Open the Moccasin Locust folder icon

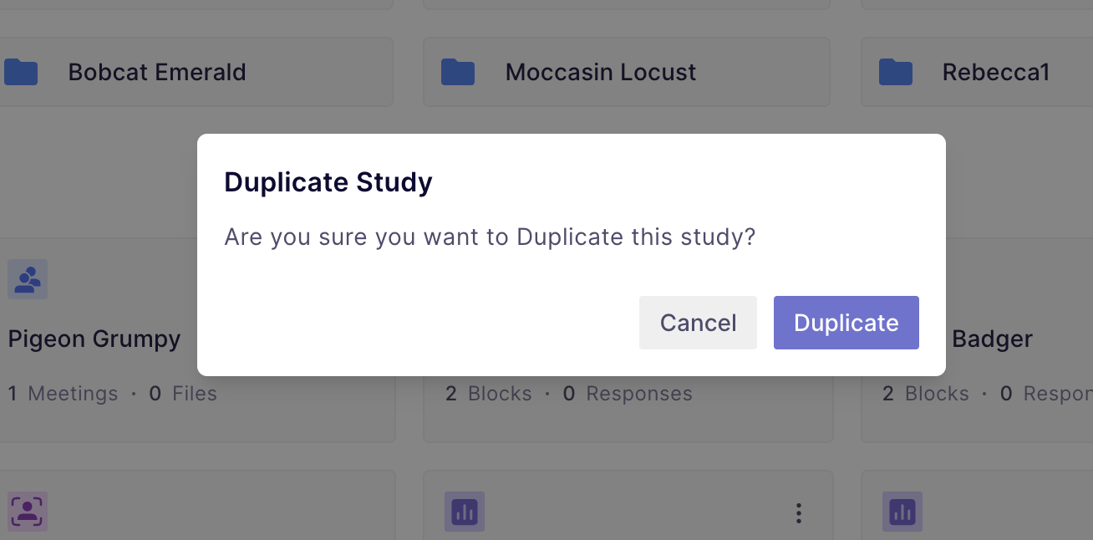458,72
